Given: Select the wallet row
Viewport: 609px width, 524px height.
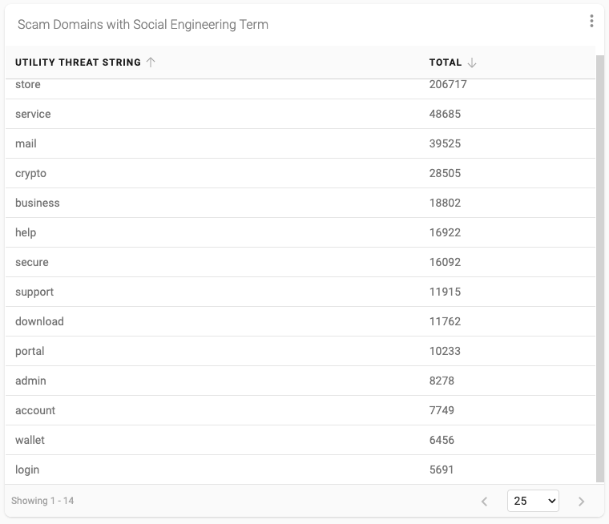Looking at the screenshot, I should [x=300, y=440].
